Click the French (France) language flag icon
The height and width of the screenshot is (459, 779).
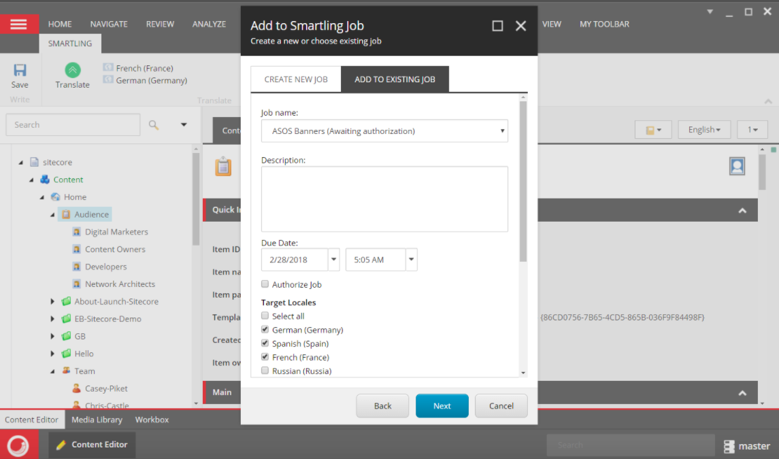point(107,67)
